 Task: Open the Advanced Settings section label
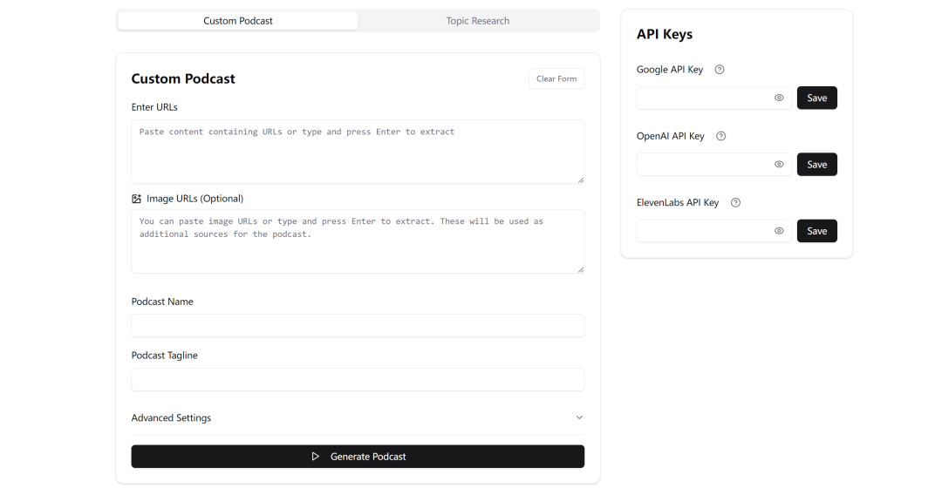(171, 417)
